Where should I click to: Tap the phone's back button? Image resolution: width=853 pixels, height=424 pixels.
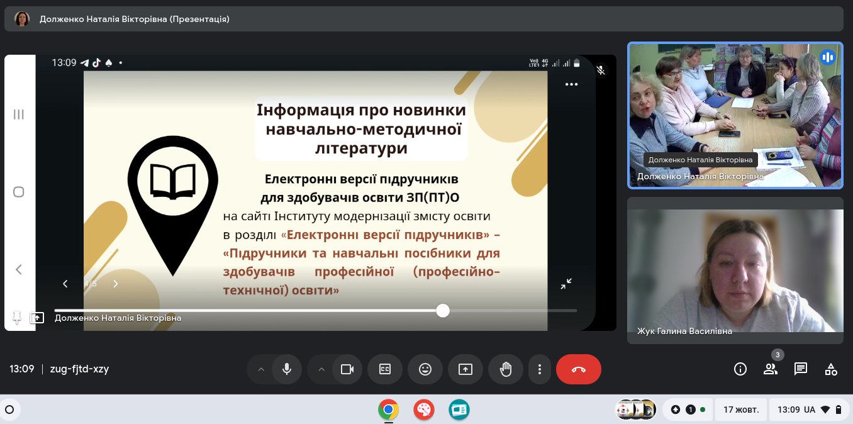(19, 269)
